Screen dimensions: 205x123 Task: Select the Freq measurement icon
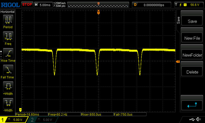(8, 37)
